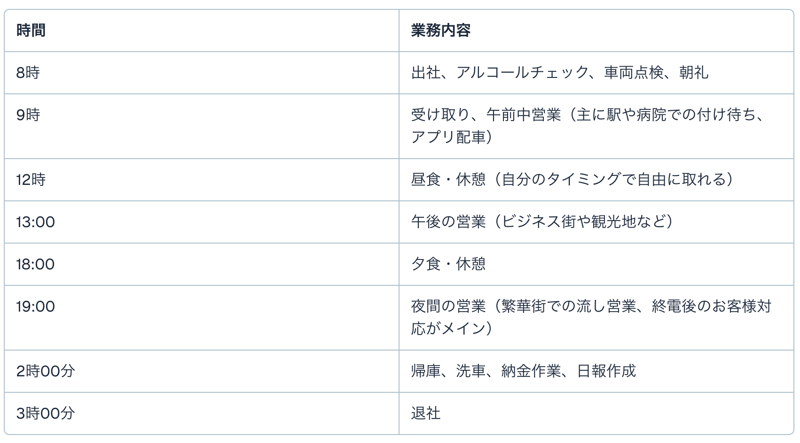Click the 夕食・休憩 cell

448,264
